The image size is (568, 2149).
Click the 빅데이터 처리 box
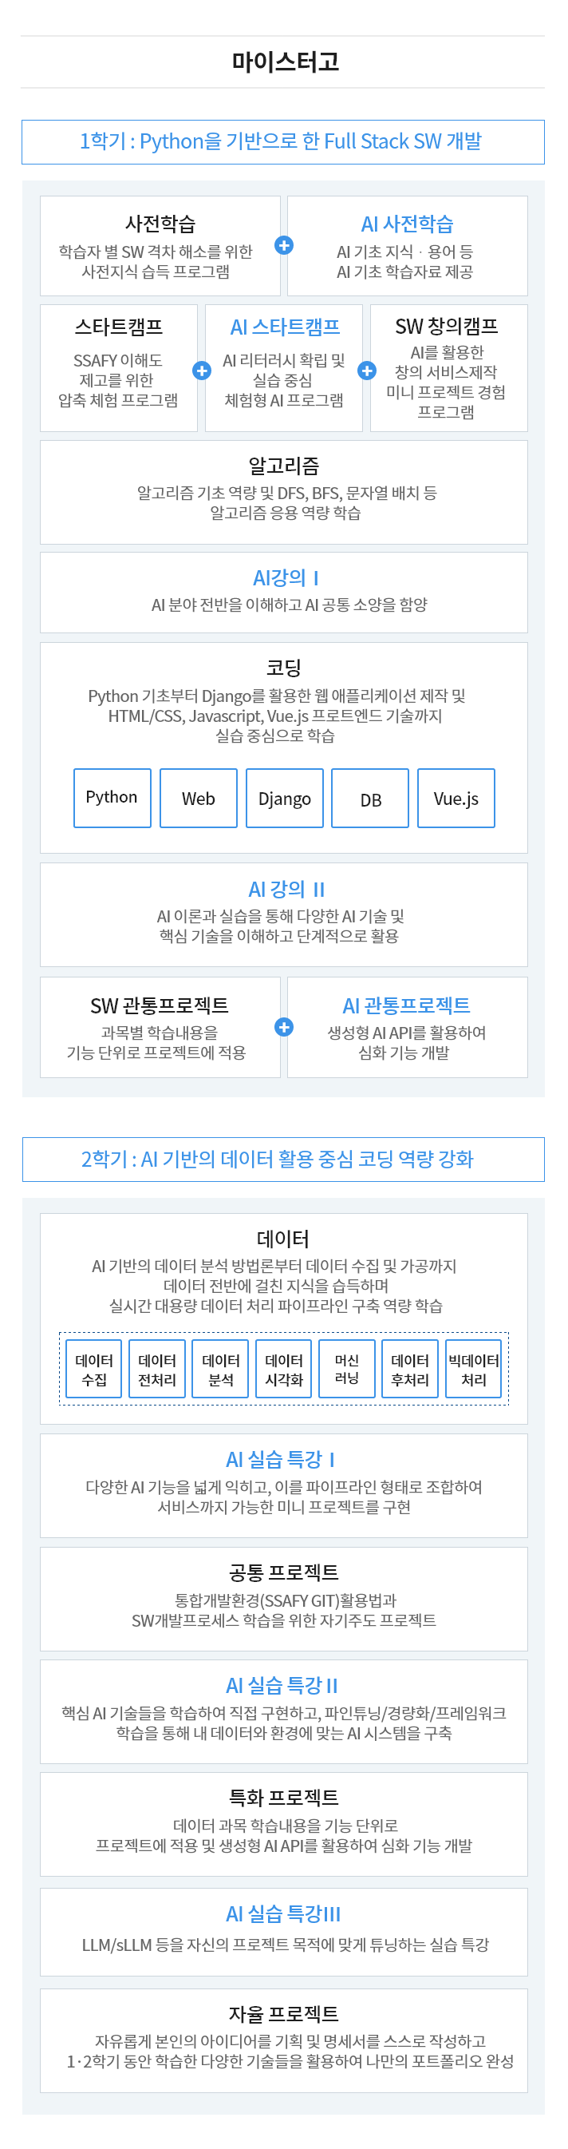tap(474, 1369)
